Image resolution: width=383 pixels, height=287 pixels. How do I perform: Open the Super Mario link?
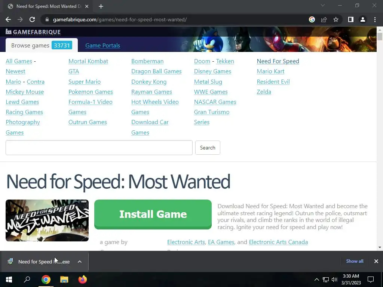pyautogui.click(x=85, y=82)
